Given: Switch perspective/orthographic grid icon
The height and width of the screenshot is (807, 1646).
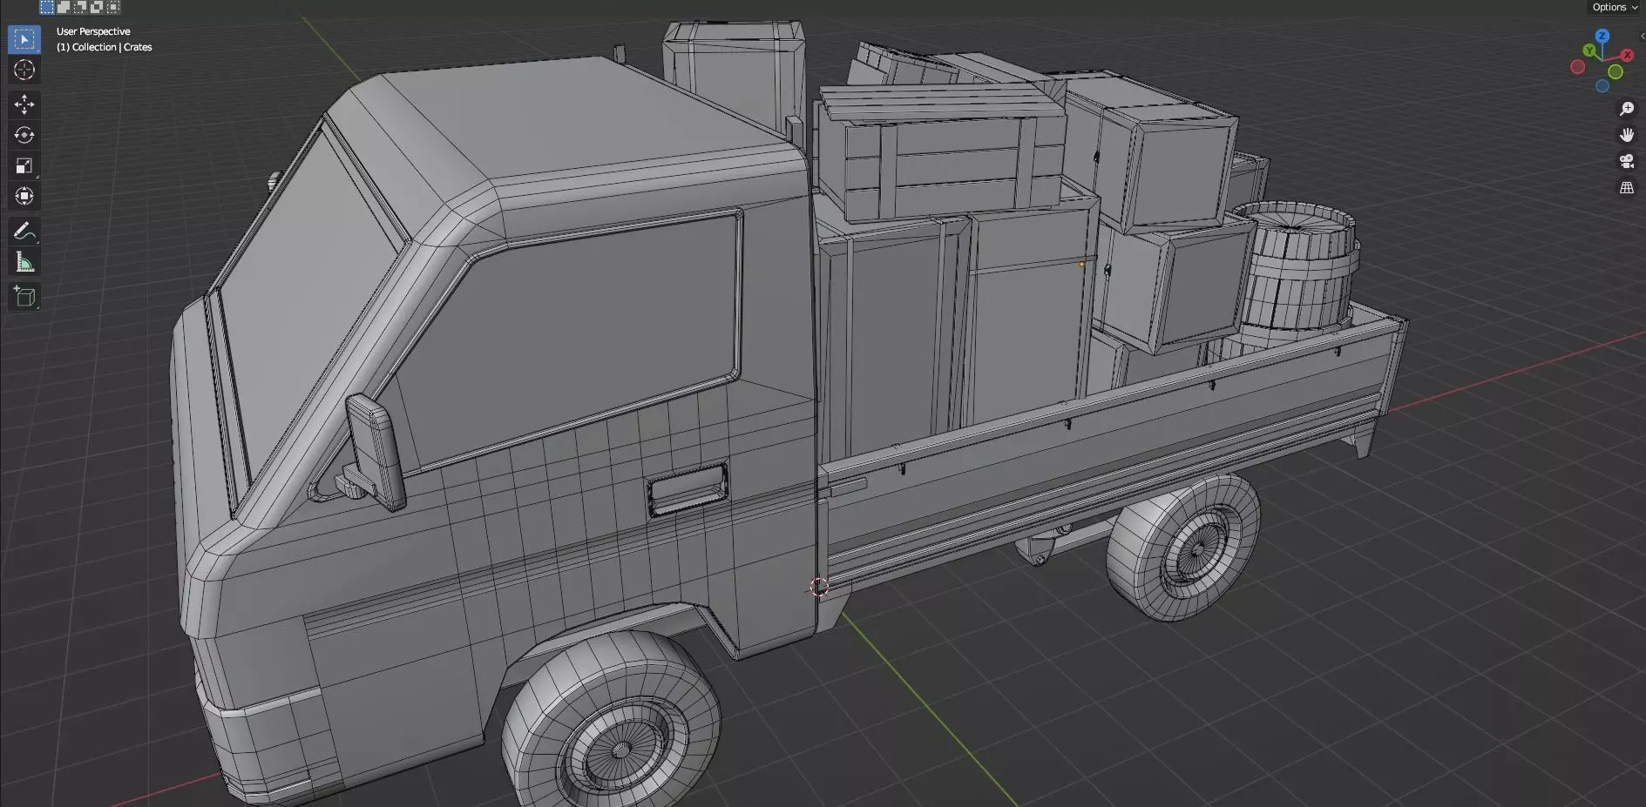Looking at the screenshot, I should point(1627,188).
